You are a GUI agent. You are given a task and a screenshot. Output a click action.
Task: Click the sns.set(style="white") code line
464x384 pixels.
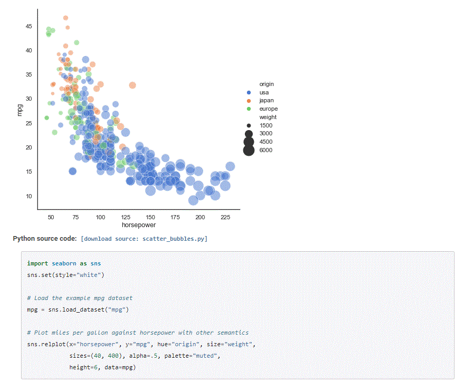66,275
